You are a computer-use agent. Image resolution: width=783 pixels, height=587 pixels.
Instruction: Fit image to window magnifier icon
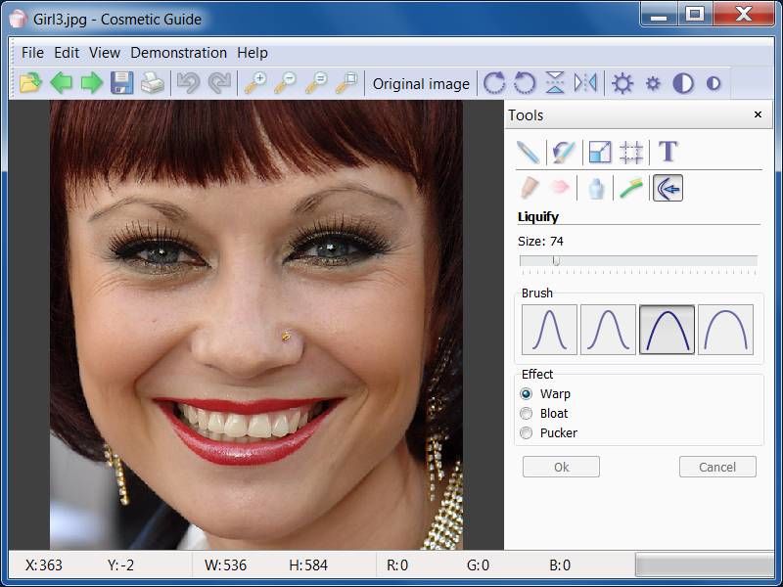346,83
